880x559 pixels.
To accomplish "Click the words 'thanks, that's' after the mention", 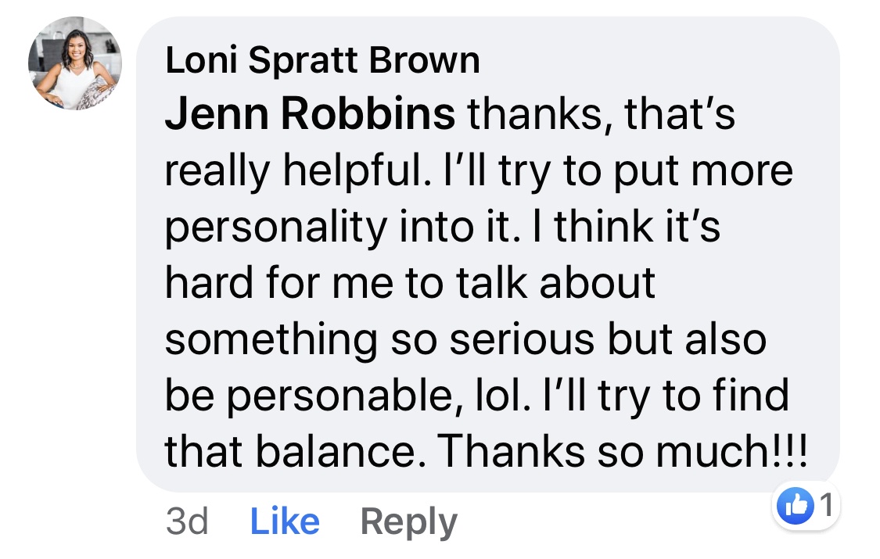I will [x=601, y=114].
